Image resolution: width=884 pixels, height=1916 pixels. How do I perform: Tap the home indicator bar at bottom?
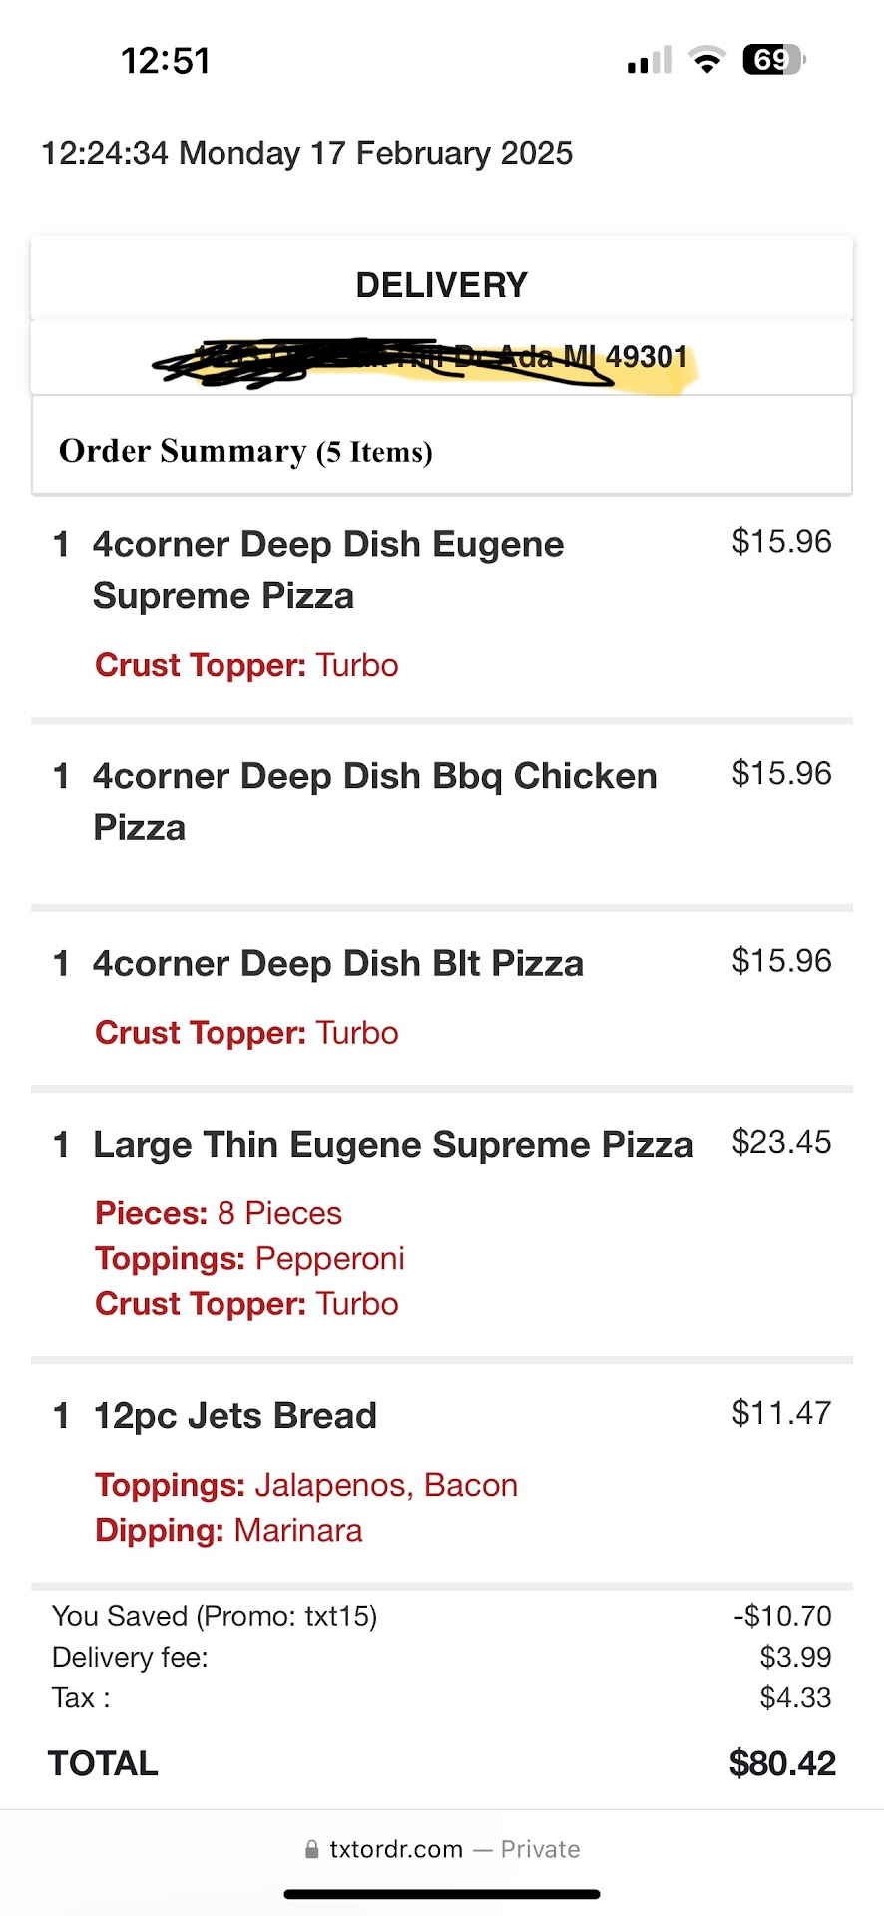pos(442,1894)
